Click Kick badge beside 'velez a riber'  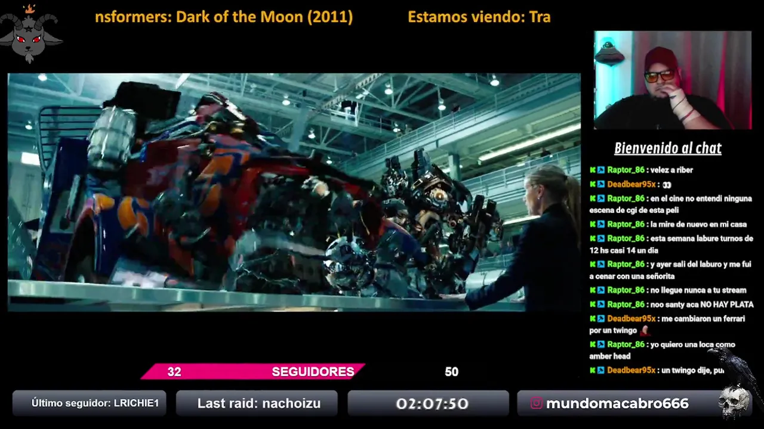coord(593,170)
